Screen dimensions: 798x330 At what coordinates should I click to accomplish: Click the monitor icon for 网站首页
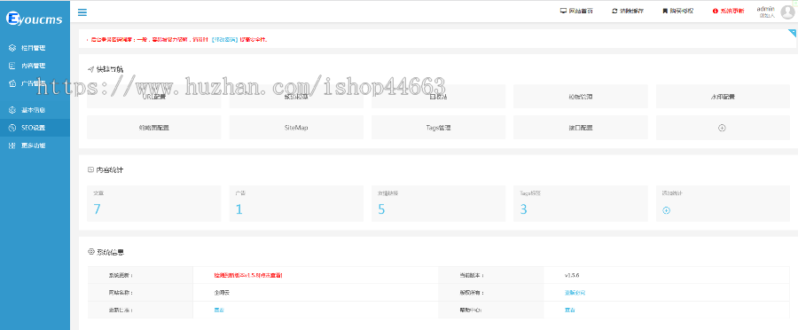pos(563,11)
